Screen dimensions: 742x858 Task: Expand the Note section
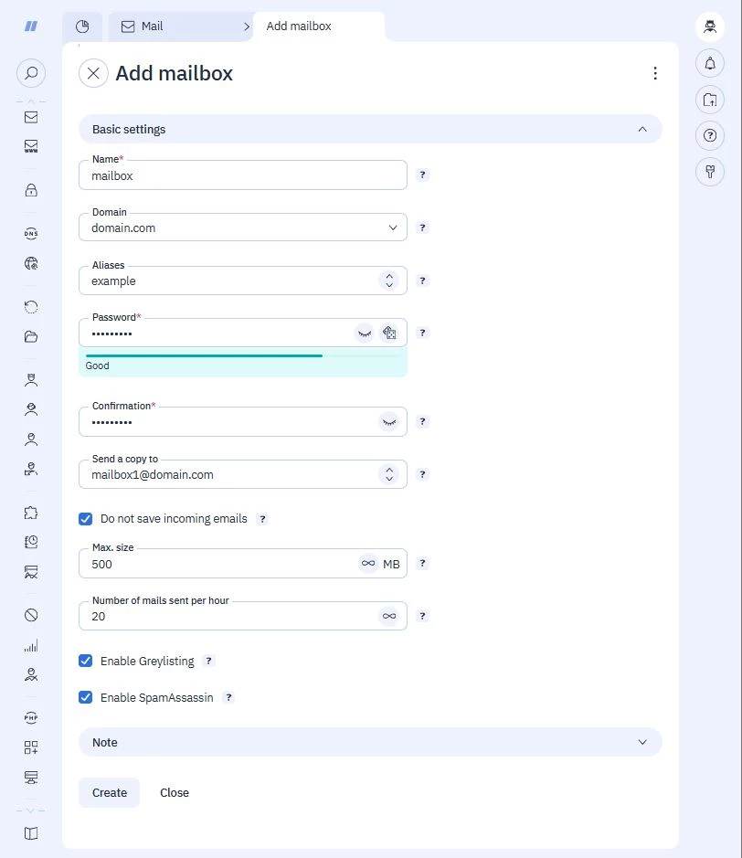[370, 743]
